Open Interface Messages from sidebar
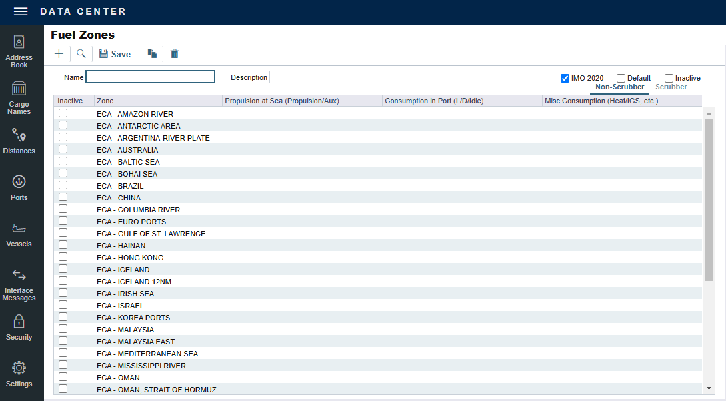 click(x=19, y=284)
